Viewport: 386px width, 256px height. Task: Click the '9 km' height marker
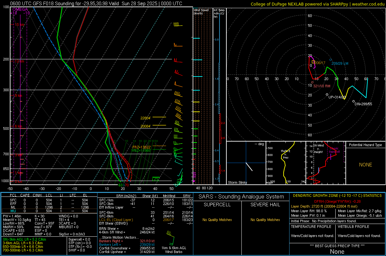[18, 95]
